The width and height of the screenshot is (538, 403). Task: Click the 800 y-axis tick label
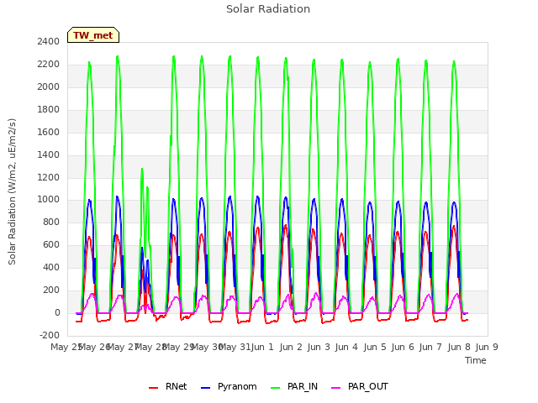pyautogui.click(x=51, y=222)
